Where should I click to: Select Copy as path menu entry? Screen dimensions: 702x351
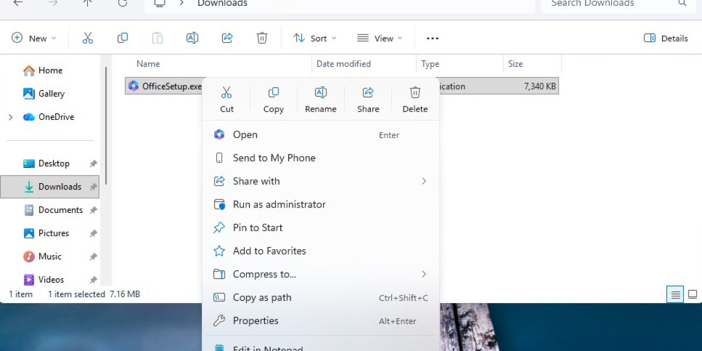tap(262, 297)
